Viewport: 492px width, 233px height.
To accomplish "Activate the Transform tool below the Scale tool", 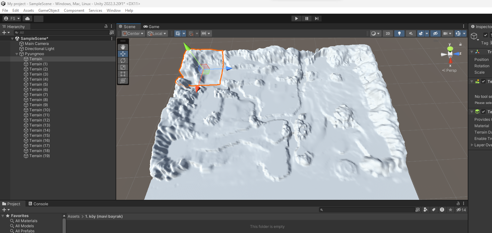I will pos(123,81).
